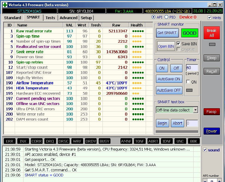Viewport: 225px width, 182px height.
Task: Click the BUSY status indicator
Action: tap(104, 141)
